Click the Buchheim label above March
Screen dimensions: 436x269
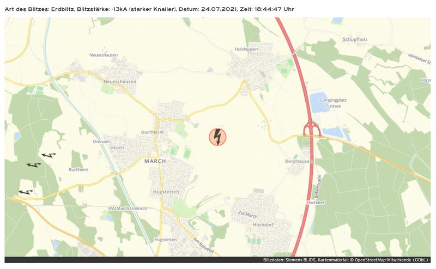pyautogui.click(x=153, y=132)
